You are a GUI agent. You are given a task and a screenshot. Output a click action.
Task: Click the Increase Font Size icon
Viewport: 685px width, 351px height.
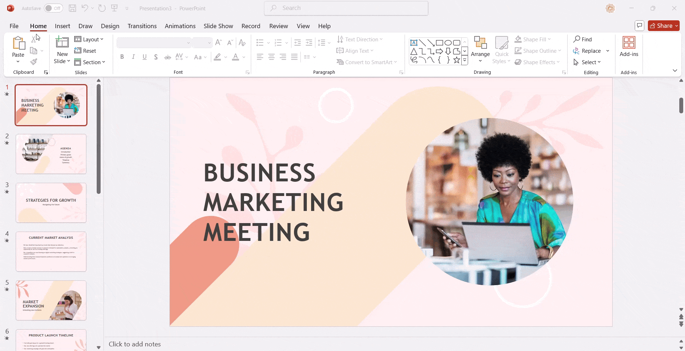[218, 42]
